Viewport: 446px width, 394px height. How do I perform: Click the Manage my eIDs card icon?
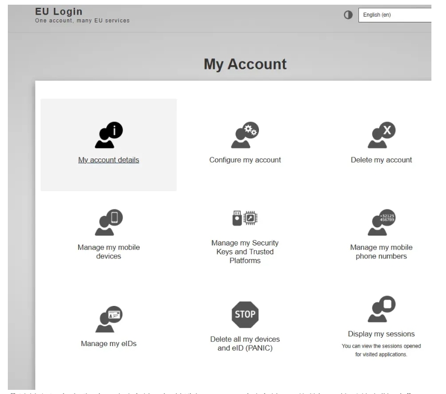click(108, 317)
